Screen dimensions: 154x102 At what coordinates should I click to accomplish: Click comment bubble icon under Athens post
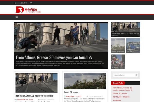click(x=39, y=99)
